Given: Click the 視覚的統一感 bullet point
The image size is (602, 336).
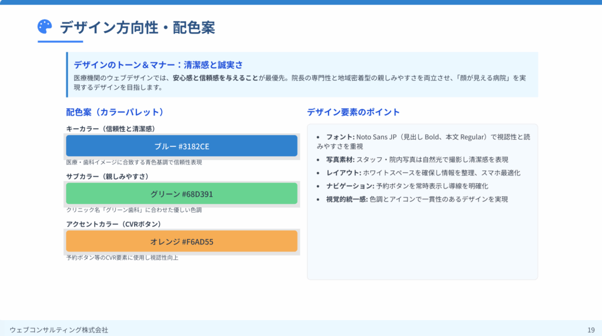Looking at the screenshot, I should tap(417, 199).
